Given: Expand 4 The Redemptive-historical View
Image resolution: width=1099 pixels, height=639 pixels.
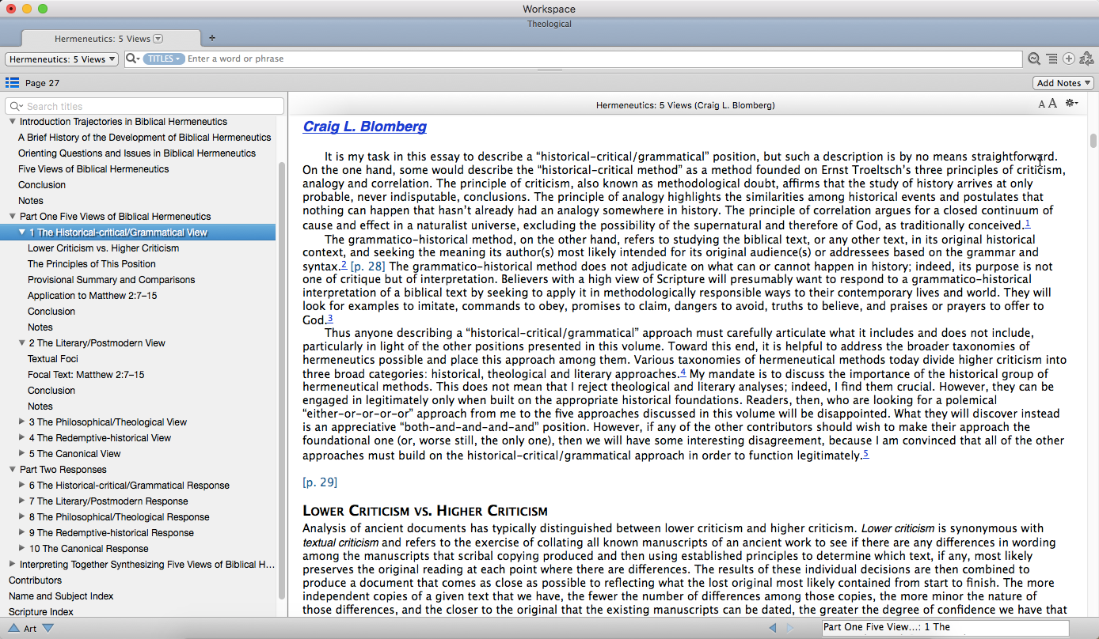Looking at the screenshot, I should tap(22, 438).
